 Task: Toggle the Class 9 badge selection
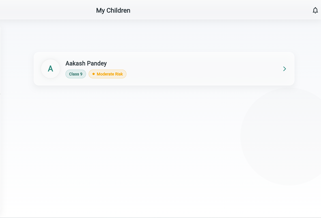click(x=75, y=74)
